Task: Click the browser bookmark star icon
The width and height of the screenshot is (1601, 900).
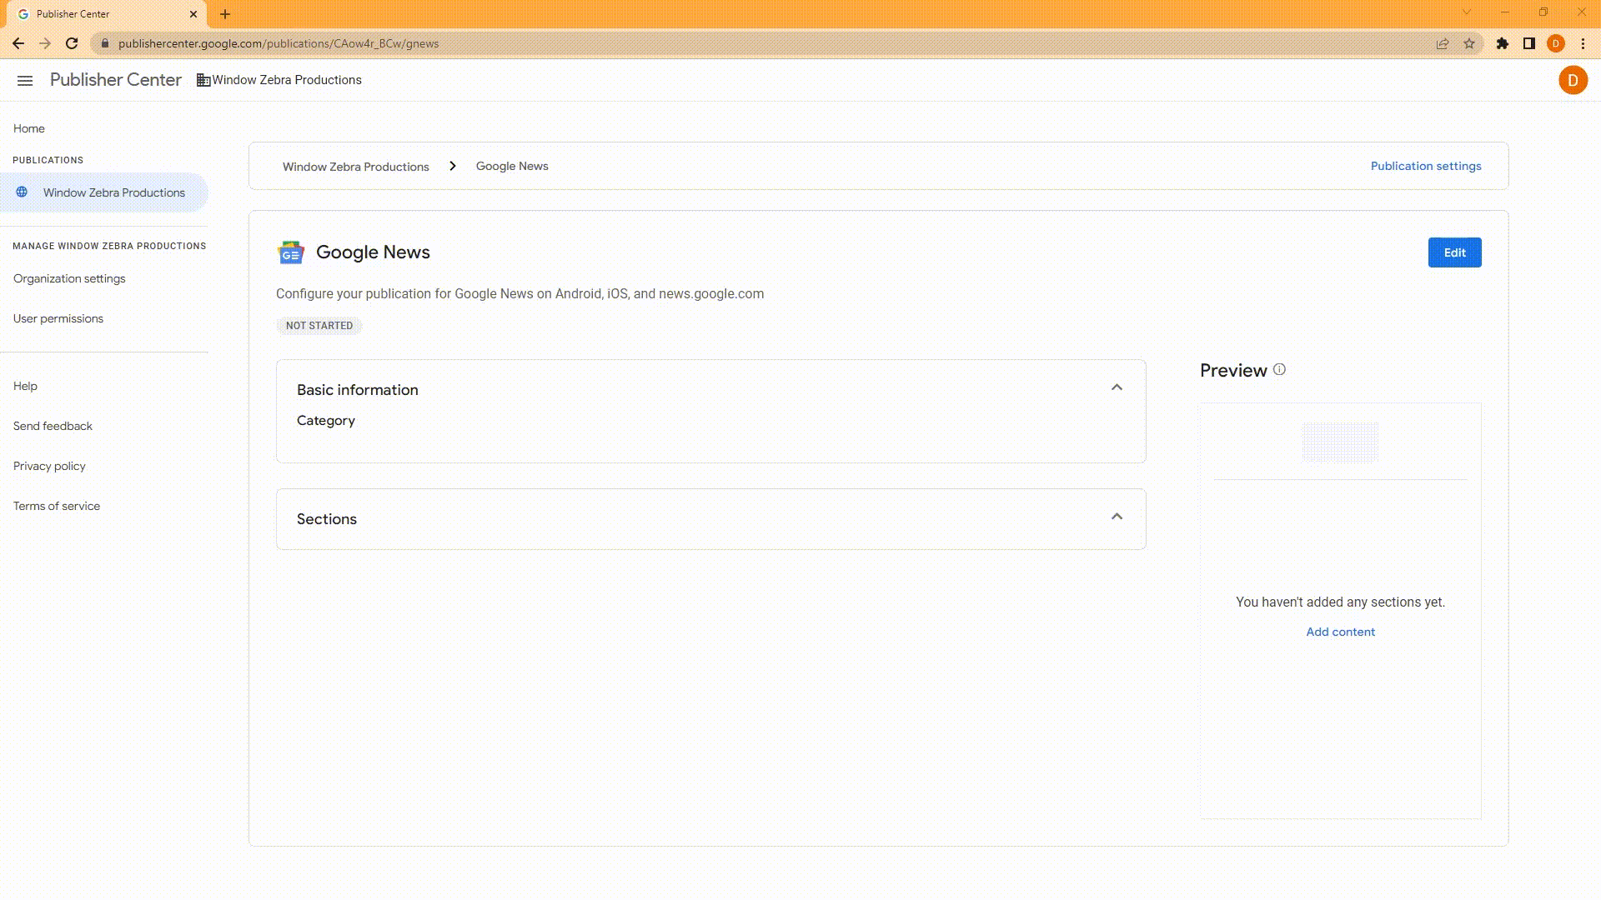Action: (x=1470, y=44)
